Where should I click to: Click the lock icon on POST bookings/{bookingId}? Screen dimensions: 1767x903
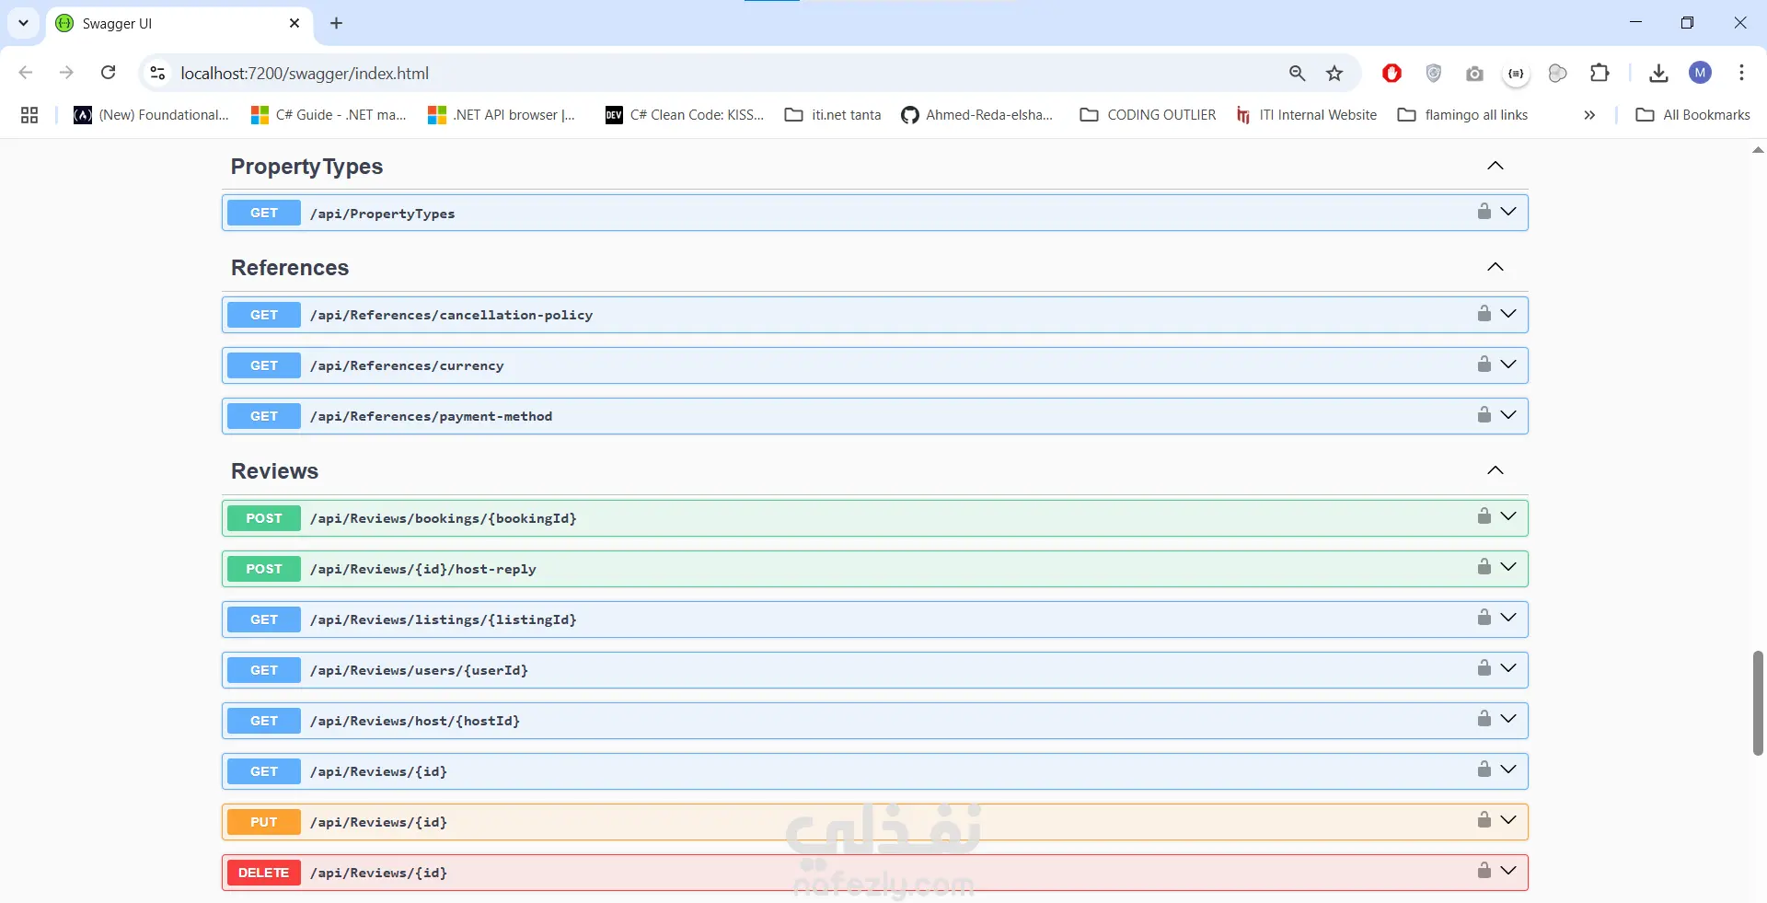click(1484, 516)
